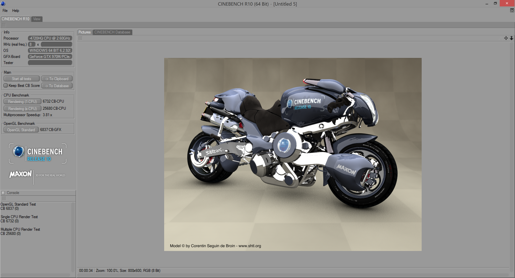Switch to the CINEBENCH Database tab

[x=112, y=32]
